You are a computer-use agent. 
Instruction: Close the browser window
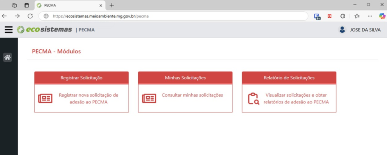[x=382, y=5]
